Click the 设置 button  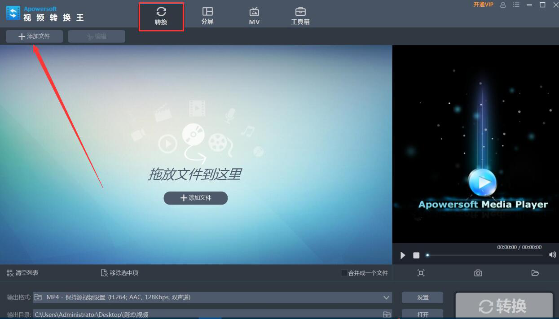[x=423, y=297]
